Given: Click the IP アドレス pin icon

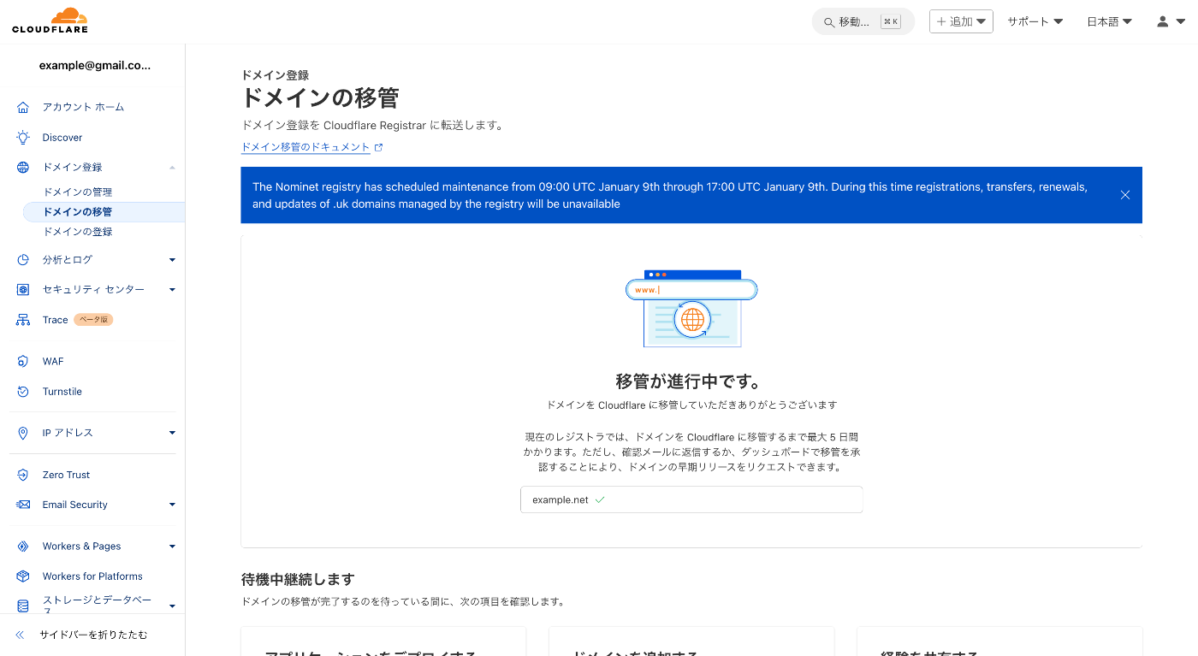Looking at the screenshot, I should tap(23, 433).
